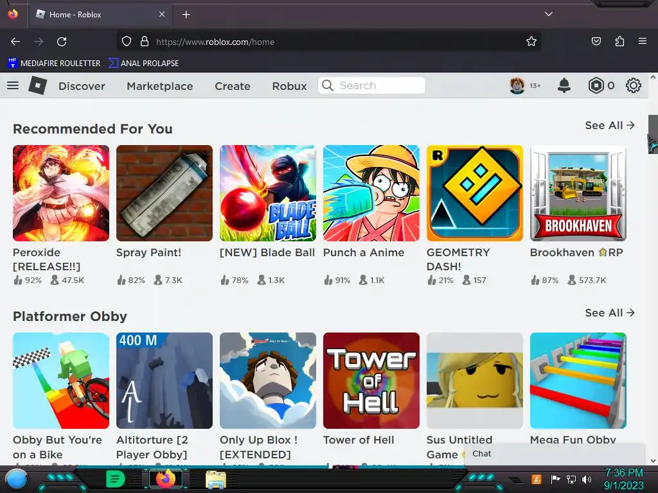Open the Firefox application menu
The height and width of the screenshot is (493, 658).
coord(643,41)
